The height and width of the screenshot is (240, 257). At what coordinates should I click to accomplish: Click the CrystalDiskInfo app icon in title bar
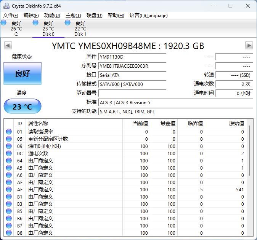[x=6, y=6]
